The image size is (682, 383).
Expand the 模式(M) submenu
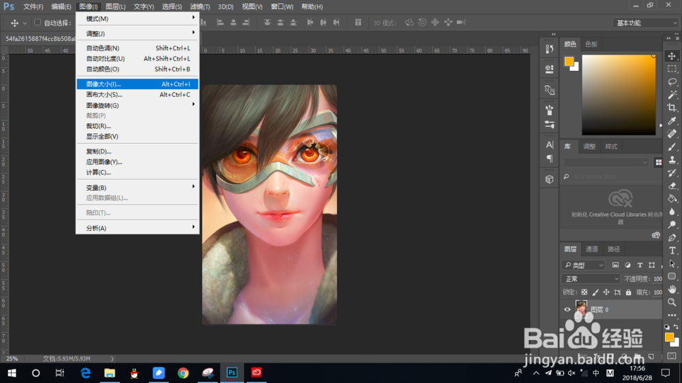click(x=138, y=18)
